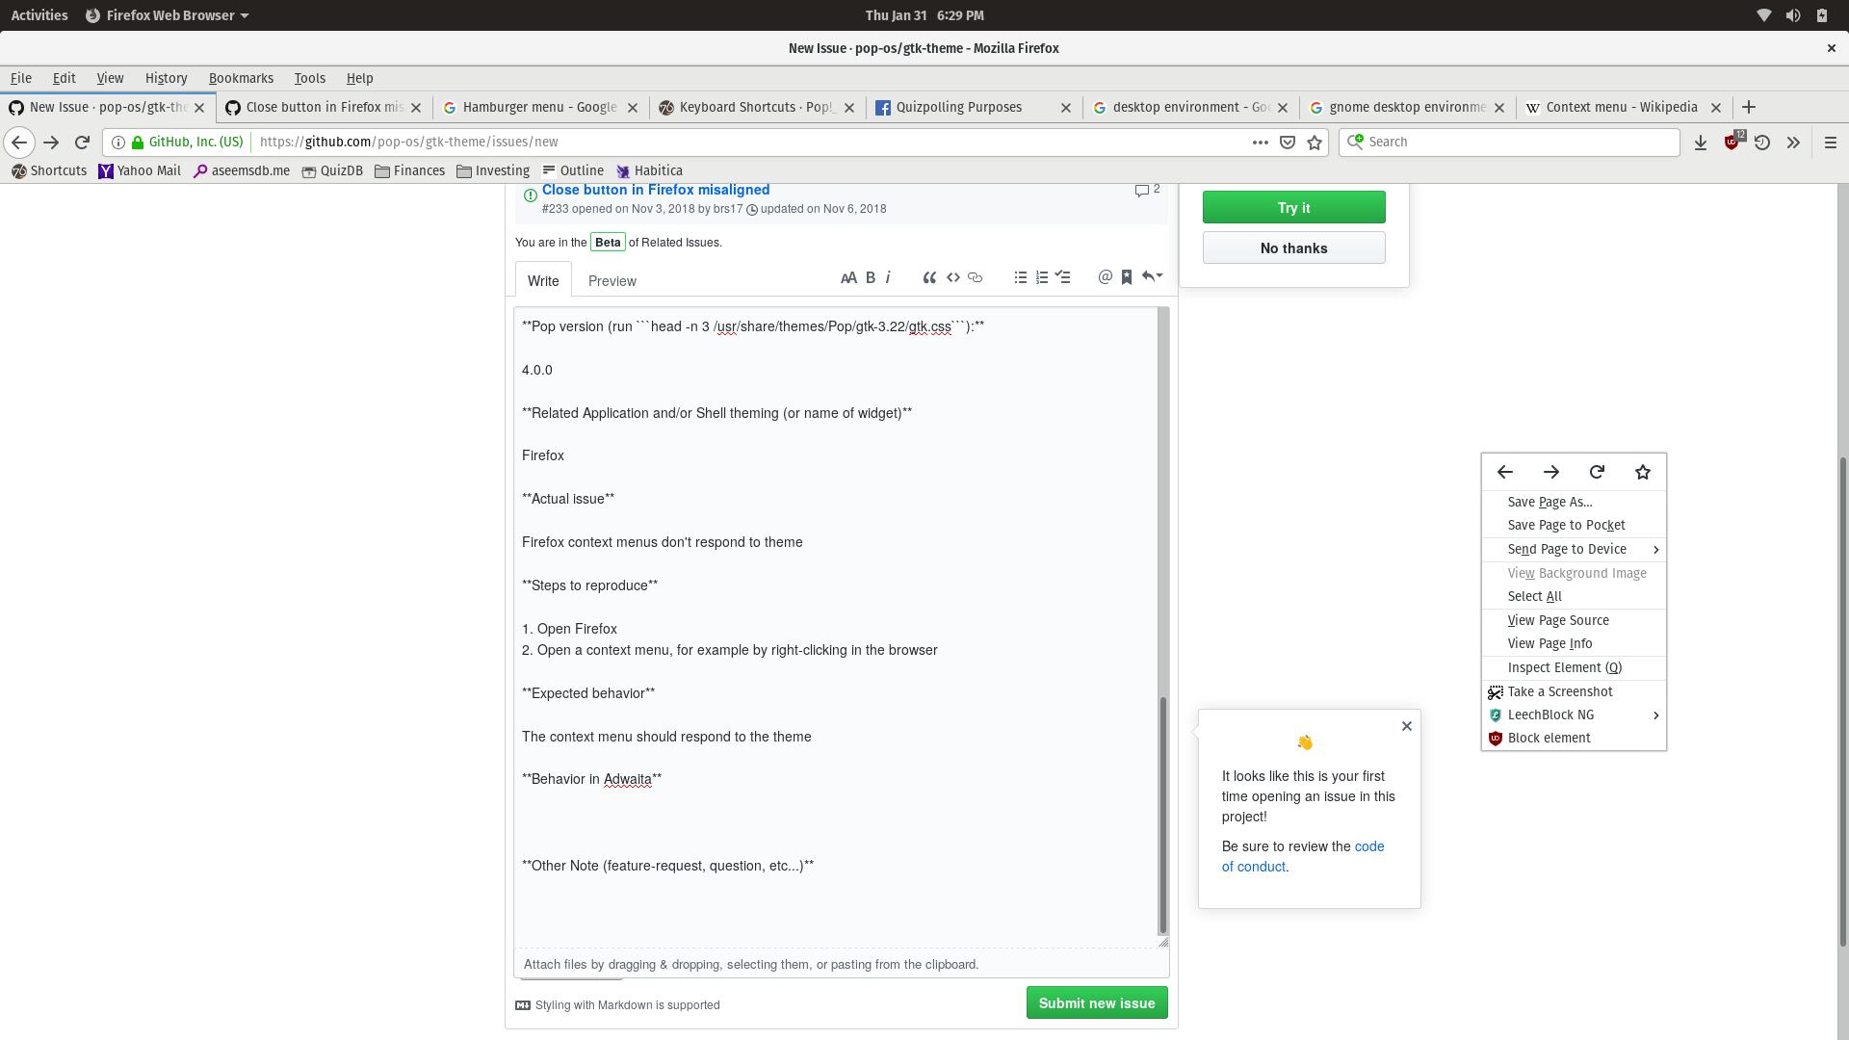Insert a quote using the toolbar
Viewport: 1849px width, 1040px height.
tap(929, 277)
